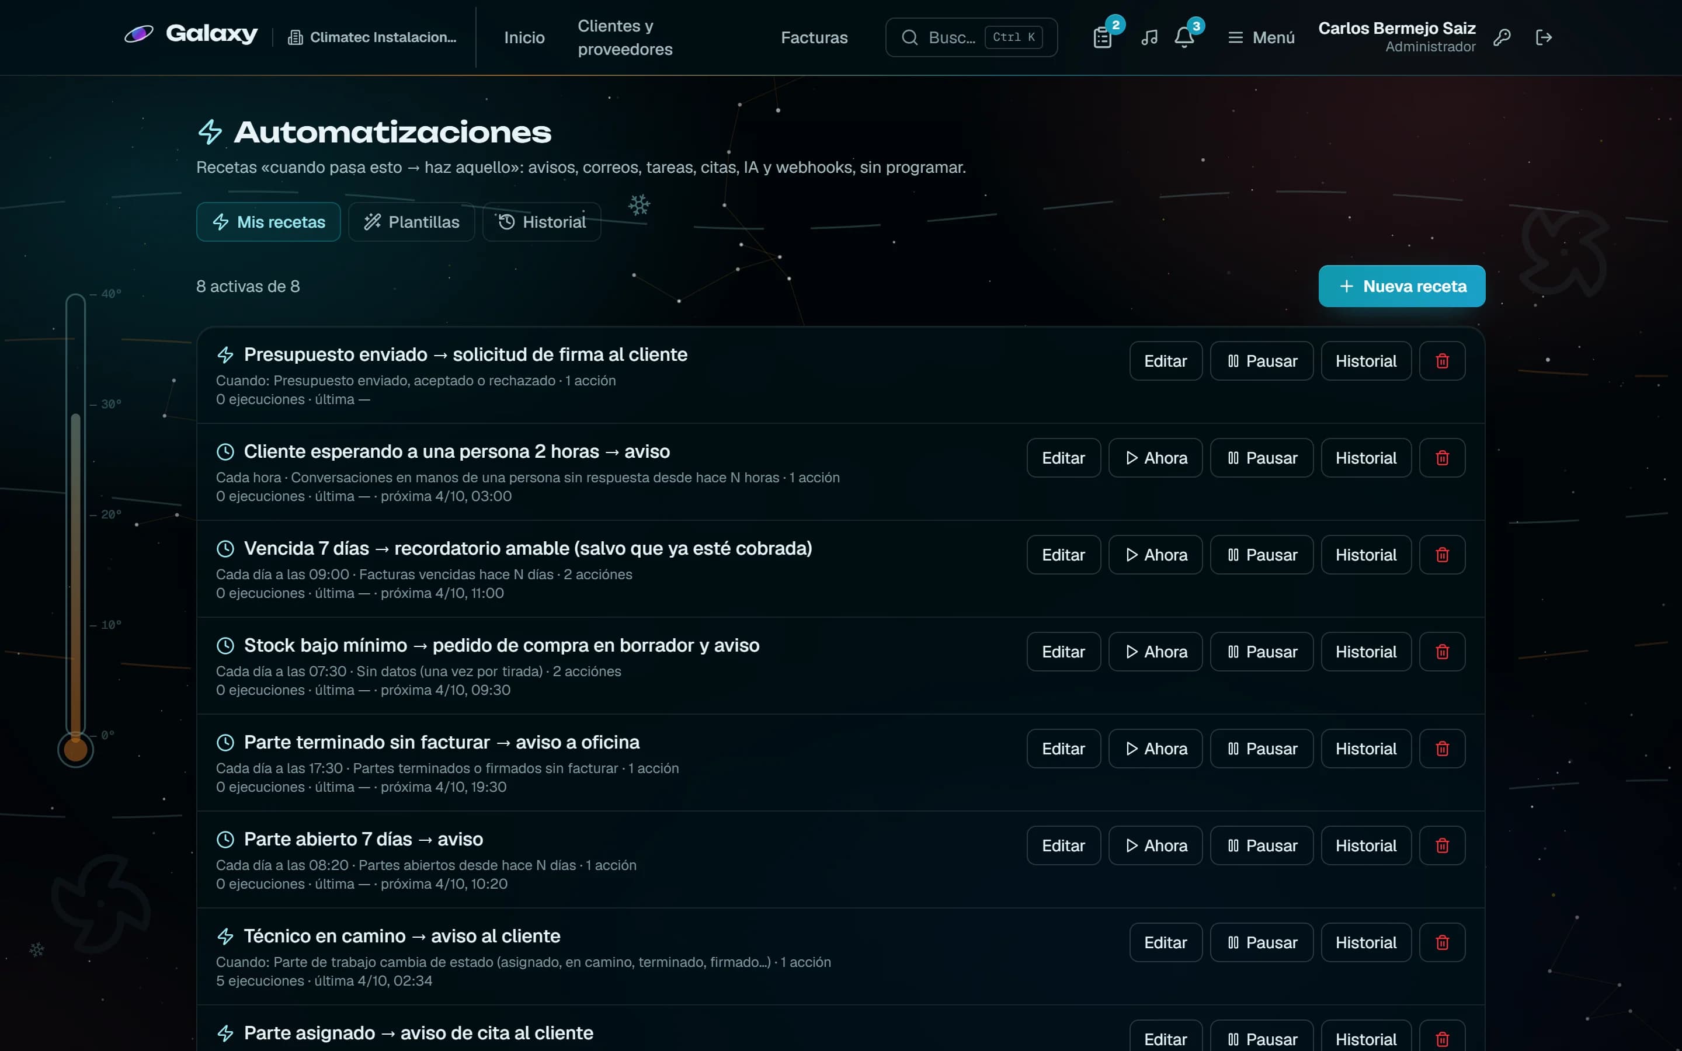This screenshot has width=1682, height=1051.
Task: Click trash icon for 'Stock bajo mínimo' recipe
Action: click(x=1442, y=651)
